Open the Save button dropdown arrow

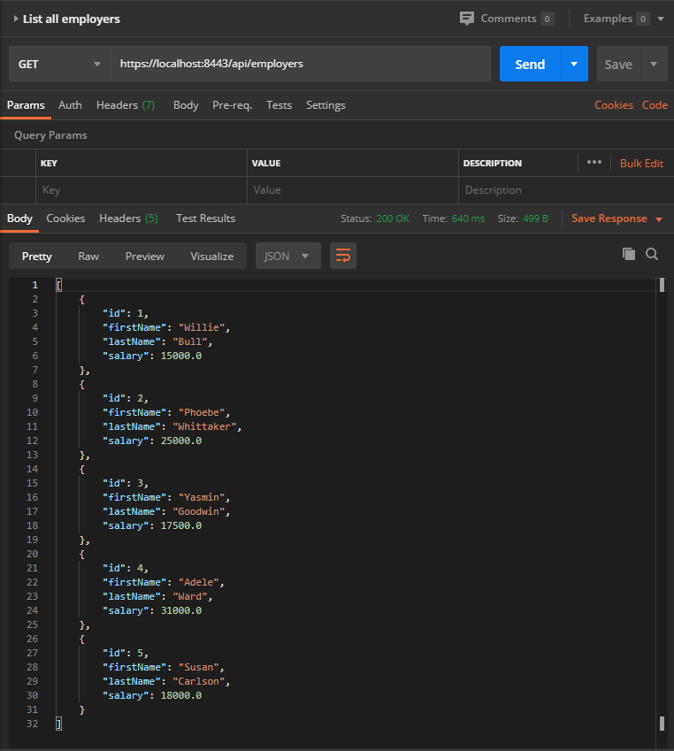point(654,64)
